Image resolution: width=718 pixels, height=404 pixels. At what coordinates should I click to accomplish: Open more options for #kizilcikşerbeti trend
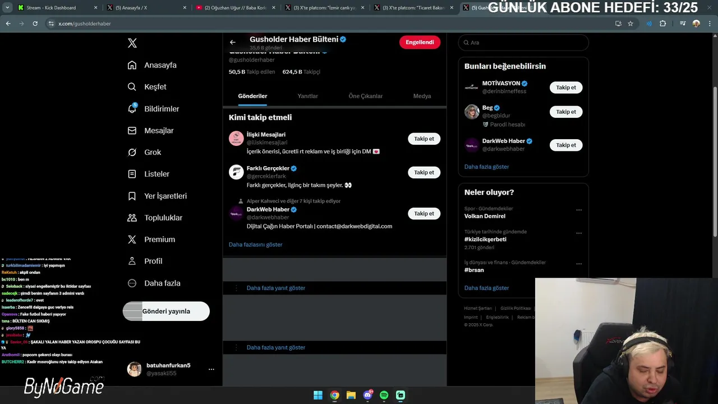click(x=579, y=233)
